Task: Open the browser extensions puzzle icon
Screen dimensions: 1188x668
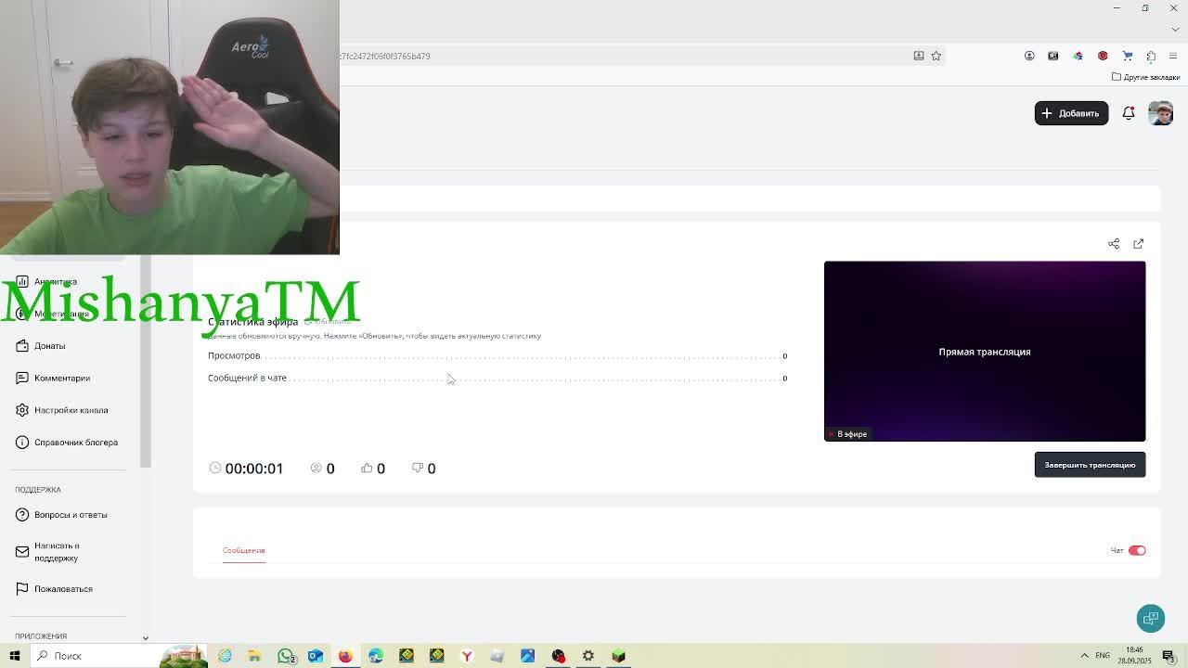Action: coord(1151,56)
